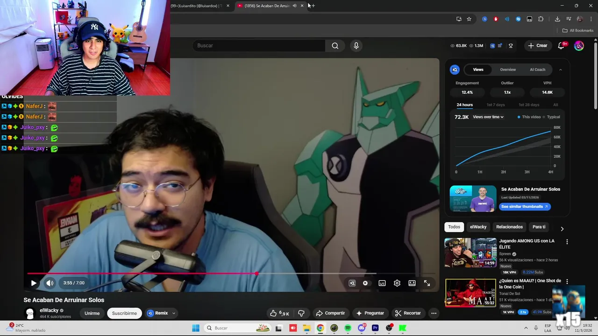Image resolution: width=598 pixels, height=336 pixels.
Task: Click the vidIQ icon in player controls
Action: [352, 283]
